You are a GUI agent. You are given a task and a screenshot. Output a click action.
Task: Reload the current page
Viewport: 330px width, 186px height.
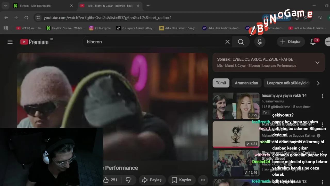(26, 18)
